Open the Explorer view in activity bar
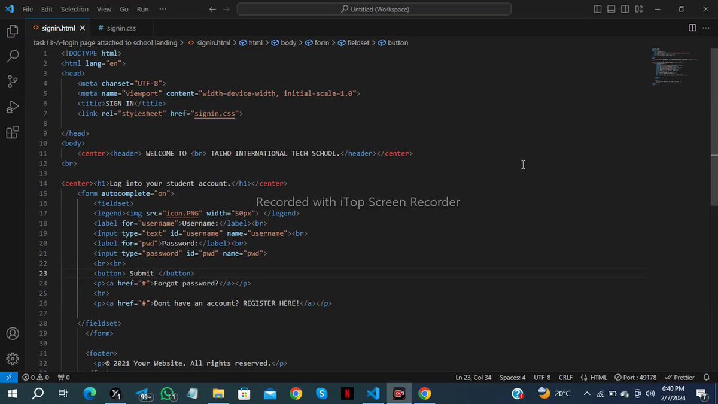The image size is (718, 404). point(12,31)
